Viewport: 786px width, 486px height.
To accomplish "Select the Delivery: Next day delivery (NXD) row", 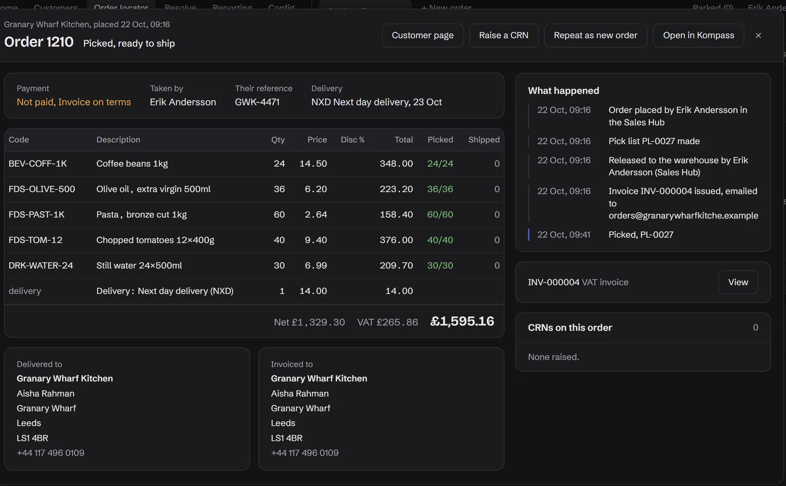I will pos(254,291).
